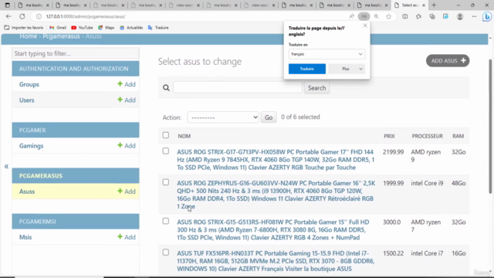This screenshot has height=278, width=494.
Task: Open Actualités bookmark
Action: point(131,28)
